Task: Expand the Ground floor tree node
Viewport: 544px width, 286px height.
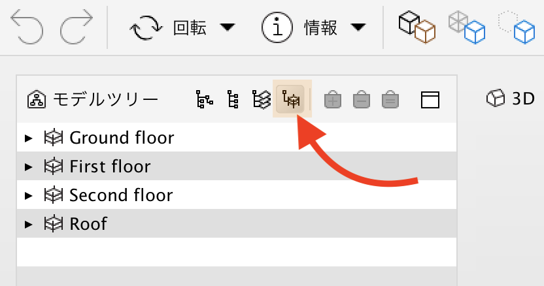Action: (29, 138)
